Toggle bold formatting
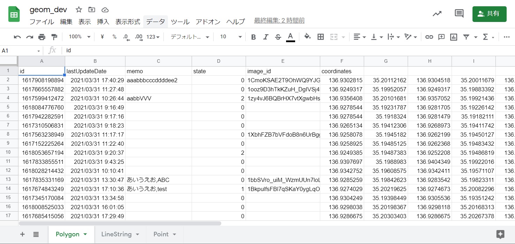Screen dimensions: 515x244 (x=253, y=37)
